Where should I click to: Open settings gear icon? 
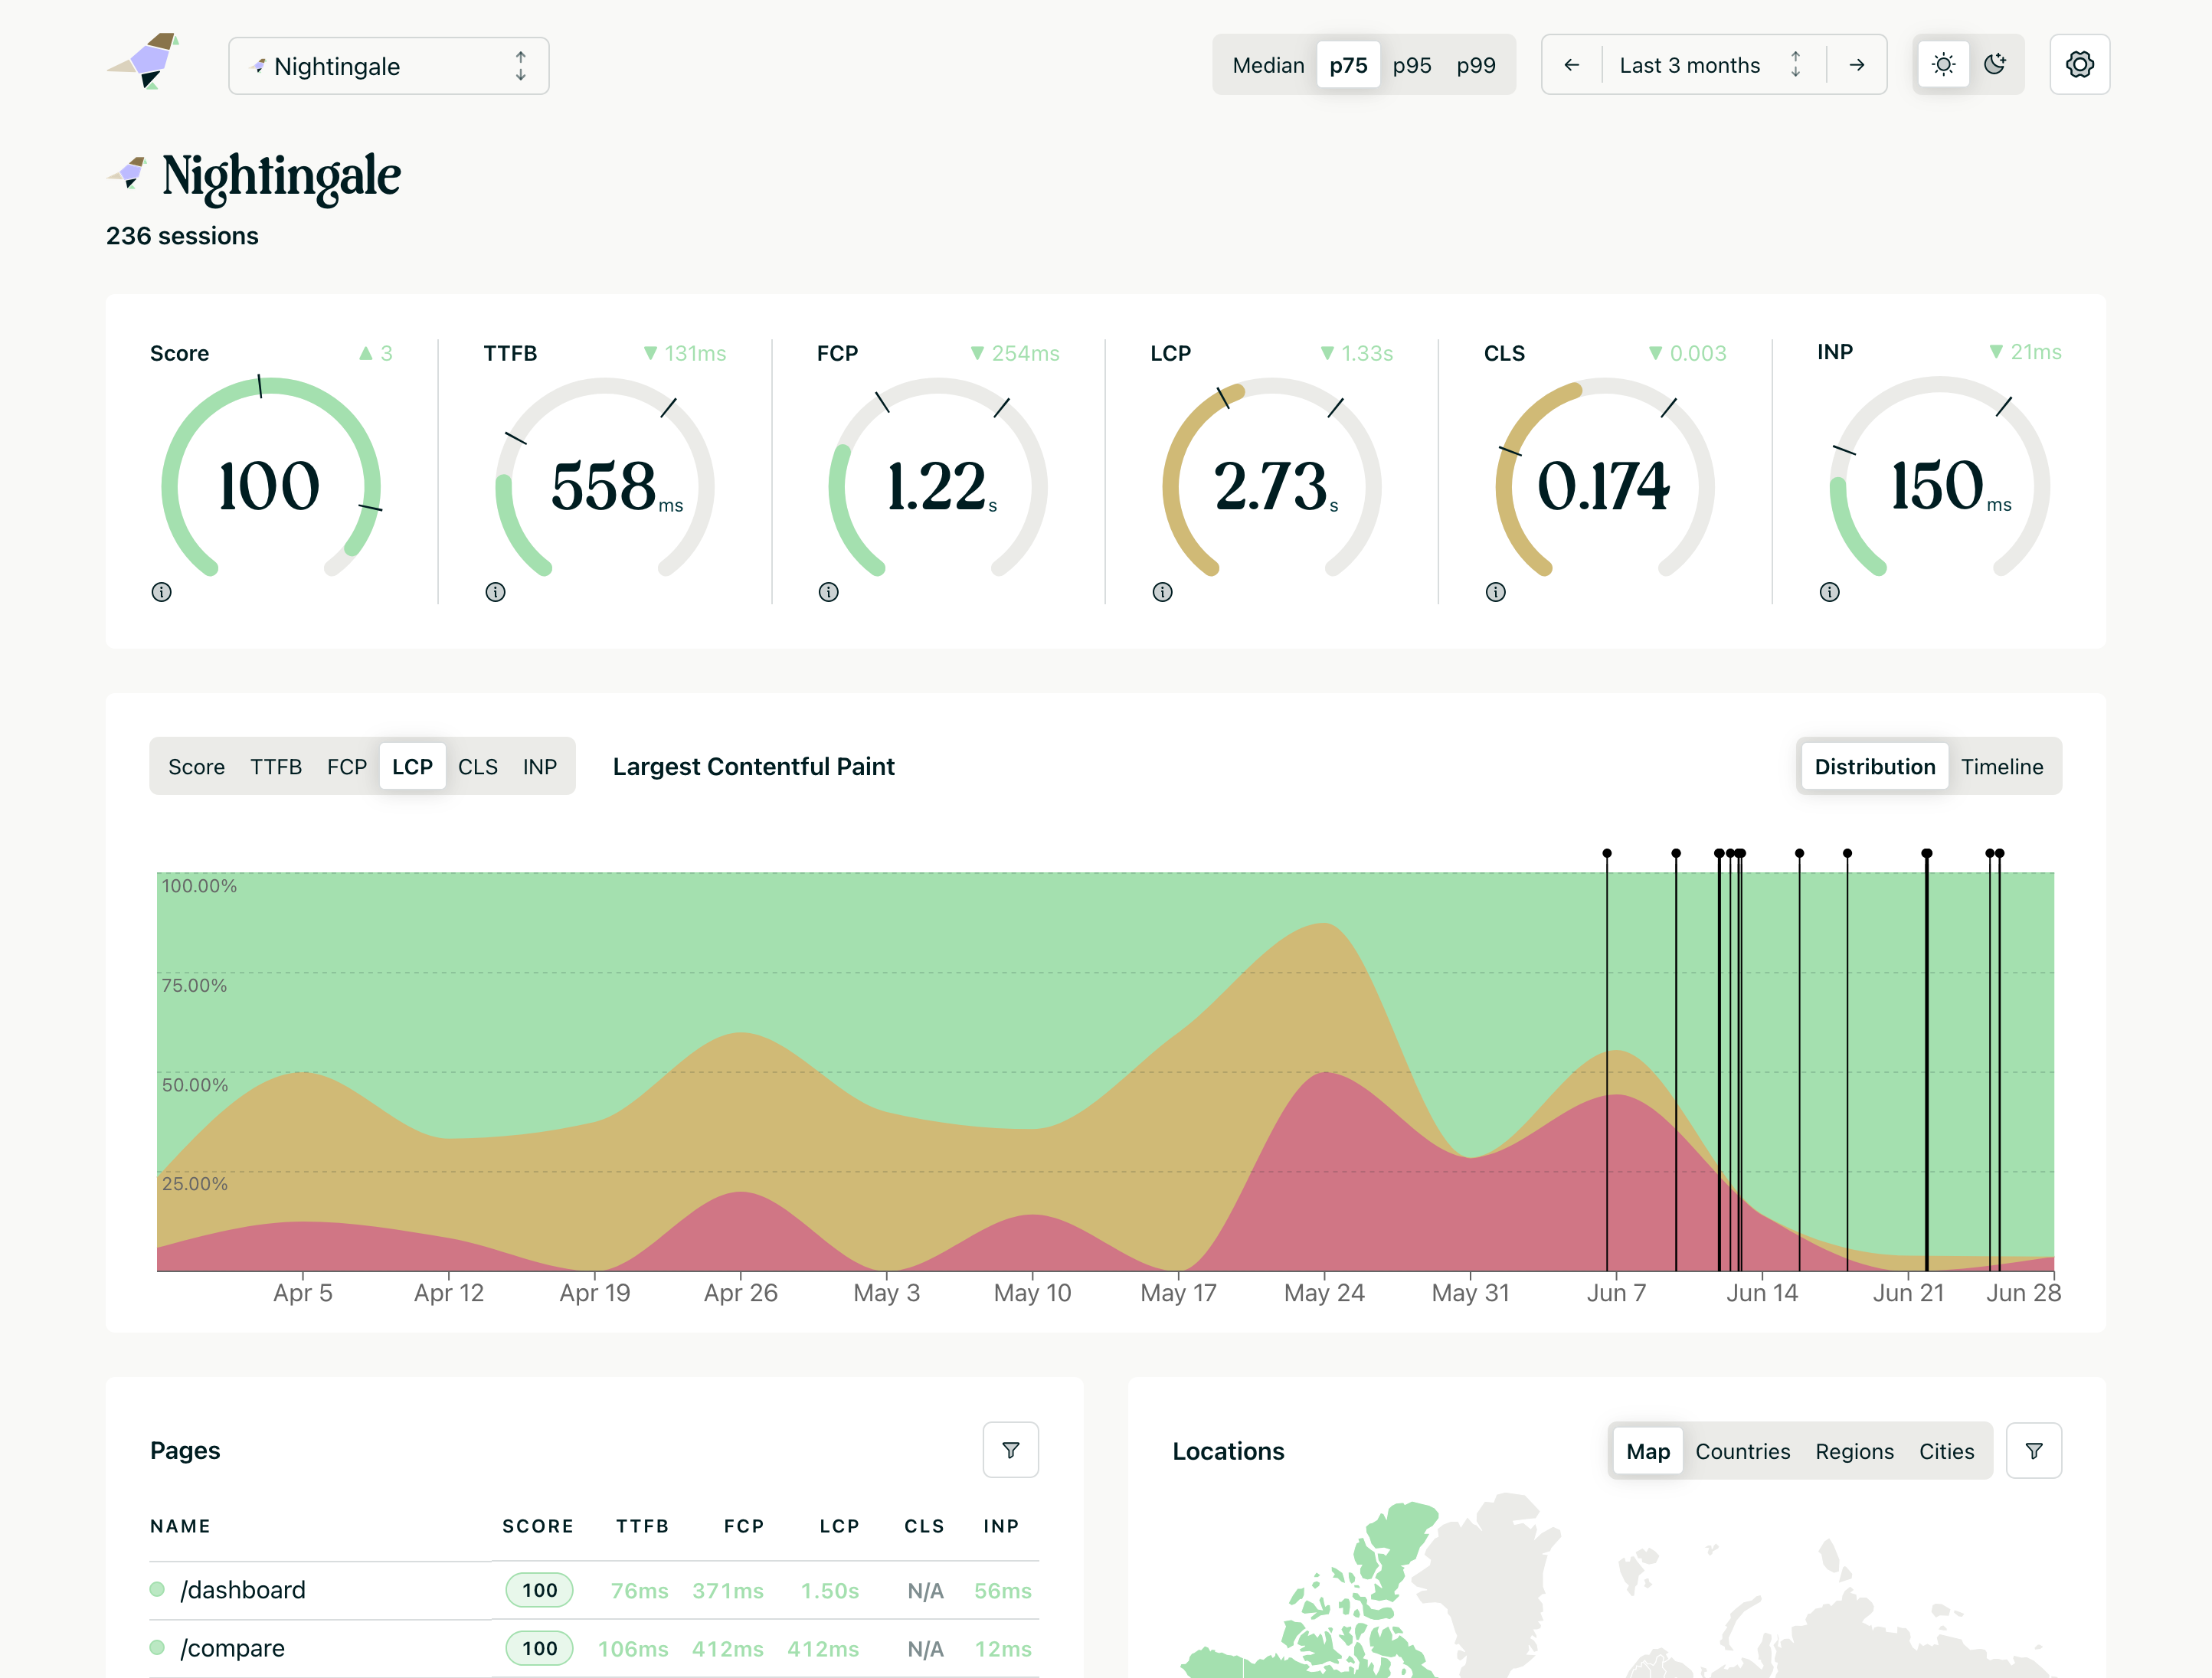(x=2080, y=65)
